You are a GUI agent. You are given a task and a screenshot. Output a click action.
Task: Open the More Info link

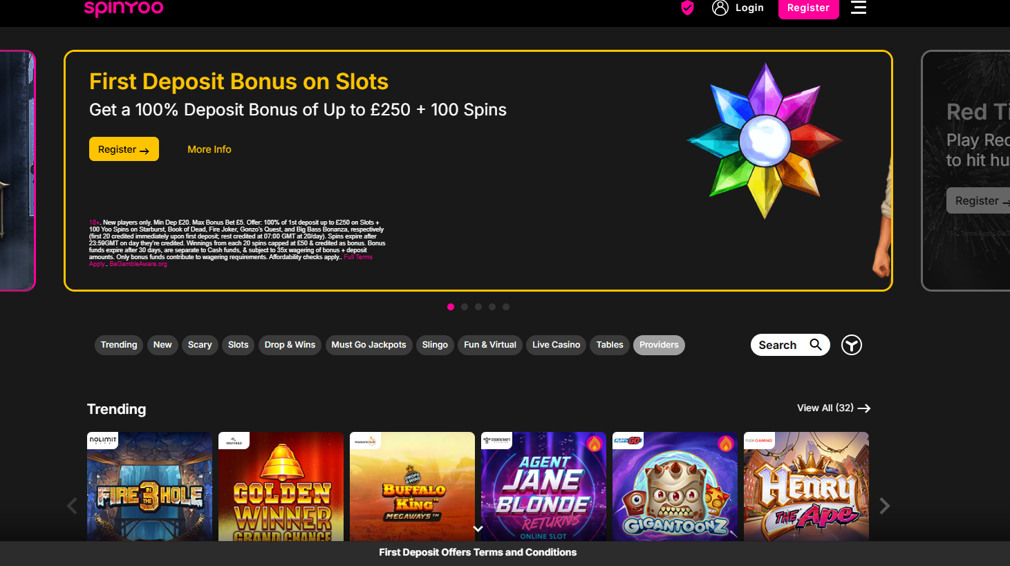click(209, 149)
